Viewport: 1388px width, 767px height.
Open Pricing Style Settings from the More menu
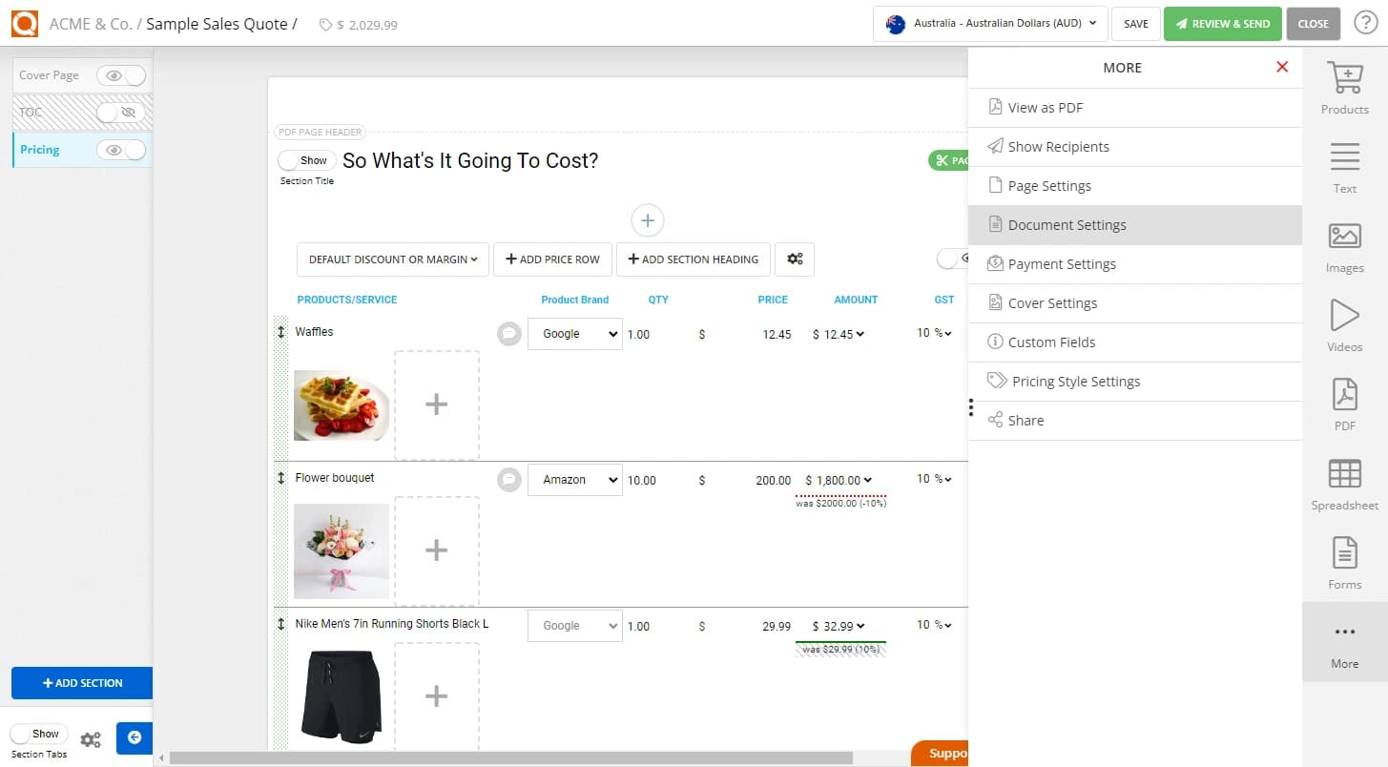coord(1075,381)
